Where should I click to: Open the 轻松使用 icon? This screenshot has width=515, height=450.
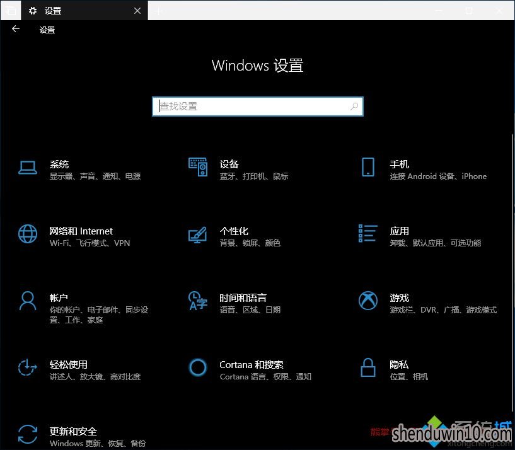[28, 367]
